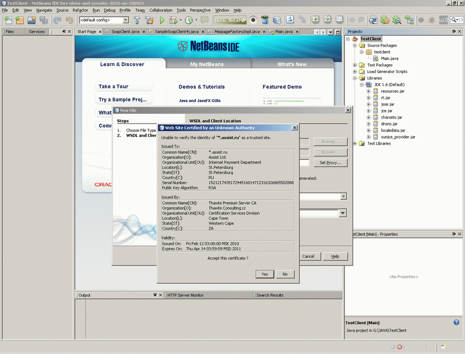465x354 pixels.
Task: Click the notifications icon in status bar
Action: [x=443, y=347]
